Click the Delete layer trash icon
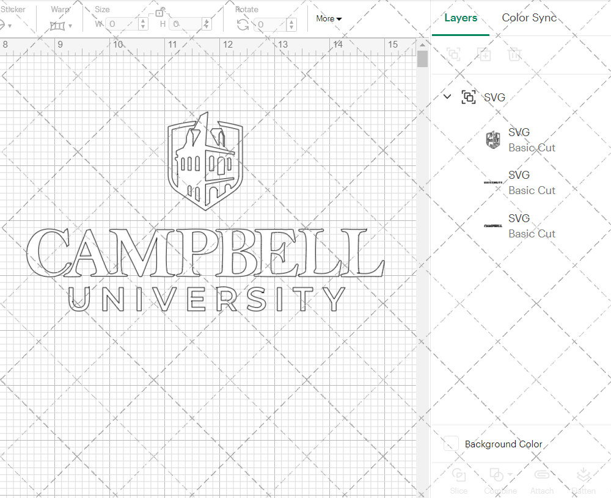611x498 pixels. (514, 54)
